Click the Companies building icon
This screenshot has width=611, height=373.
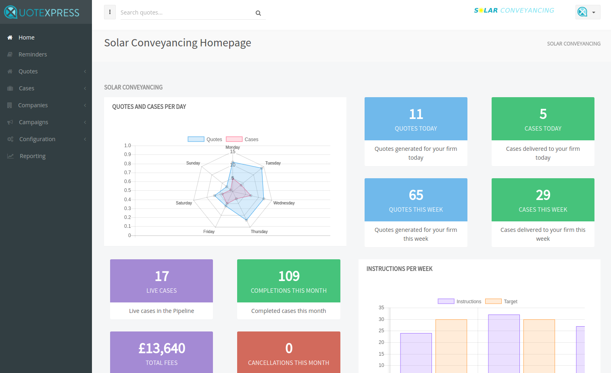click(x=10, y=105)
